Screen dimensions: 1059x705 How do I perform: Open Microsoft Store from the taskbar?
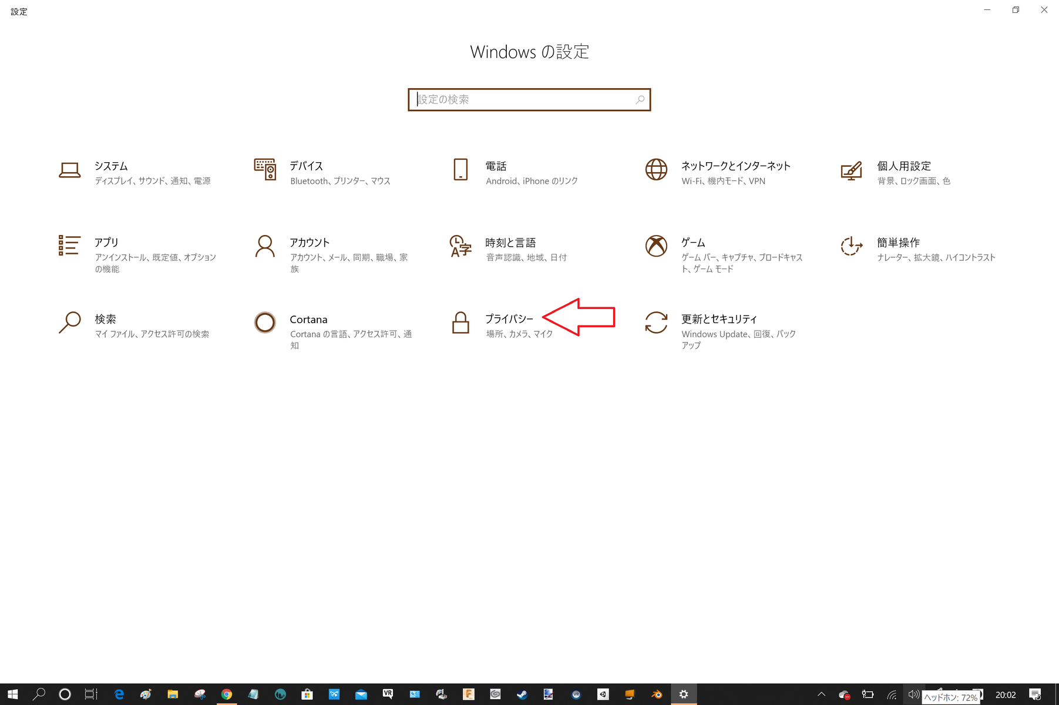pyautogui.click(x=307, y=694)
